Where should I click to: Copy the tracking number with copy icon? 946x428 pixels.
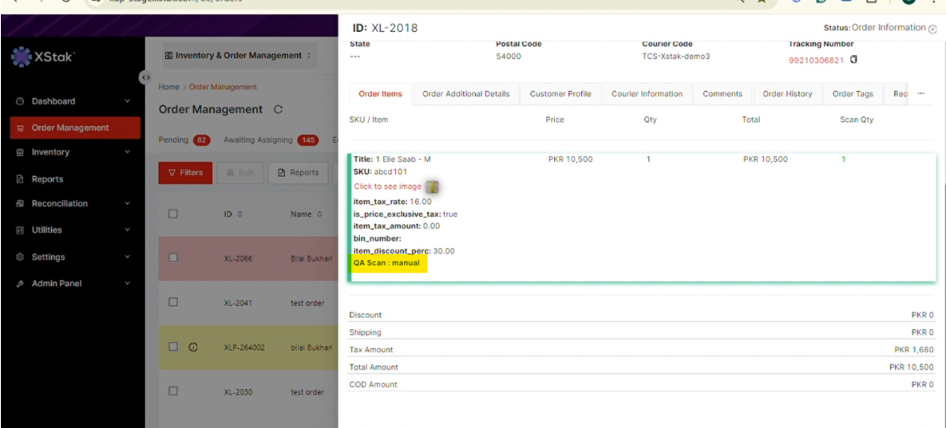[853, 60]
